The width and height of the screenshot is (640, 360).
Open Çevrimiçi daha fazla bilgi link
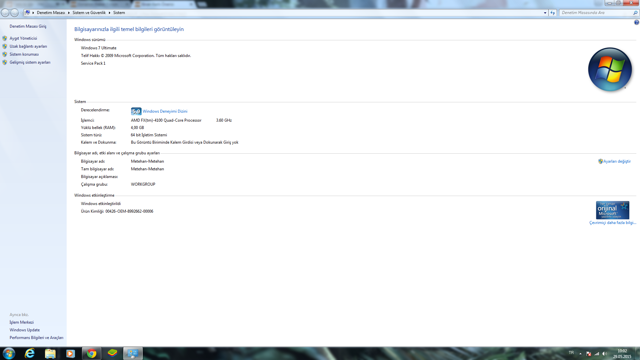coord(613,223)
